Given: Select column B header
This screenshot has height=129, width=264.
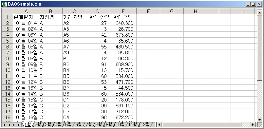Looking at the screenshot, I should (x=51, y=11).
